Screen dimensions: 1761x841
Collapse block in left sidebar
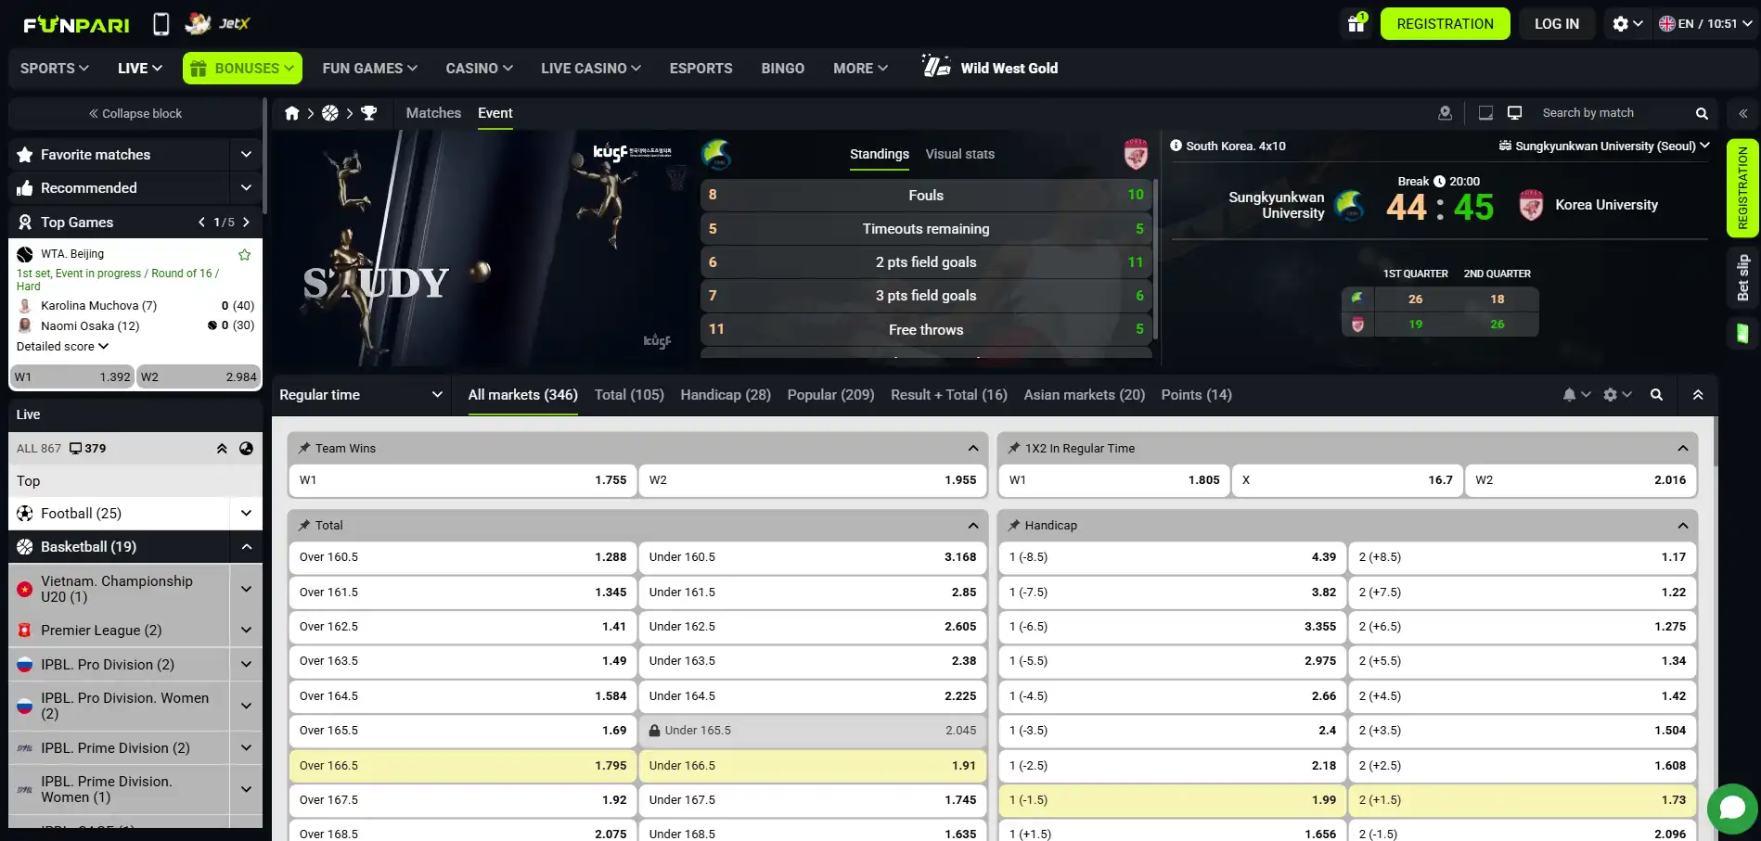(135, 114)
